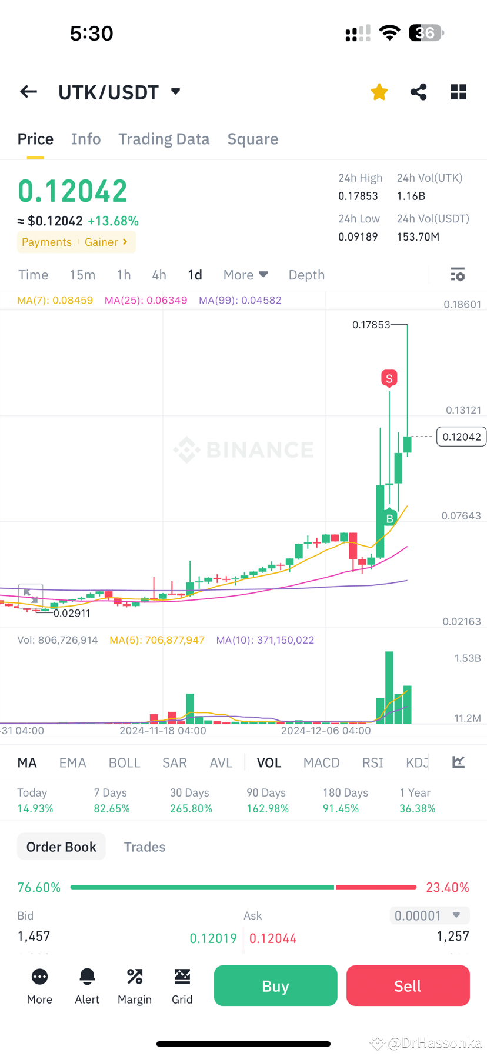The image size is (487, 1056).
Task: Enable the MACD indicator
Action: (321, 763)
